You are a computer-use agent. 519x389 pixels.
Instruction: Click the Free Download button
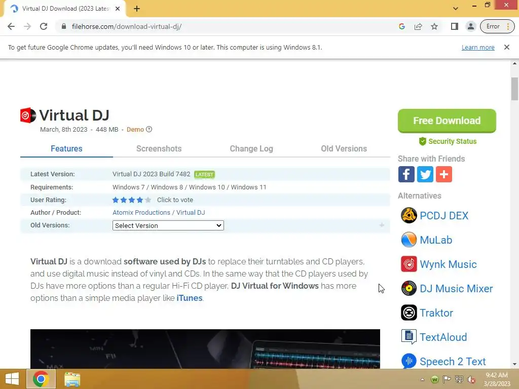click(x=447, y=121)
